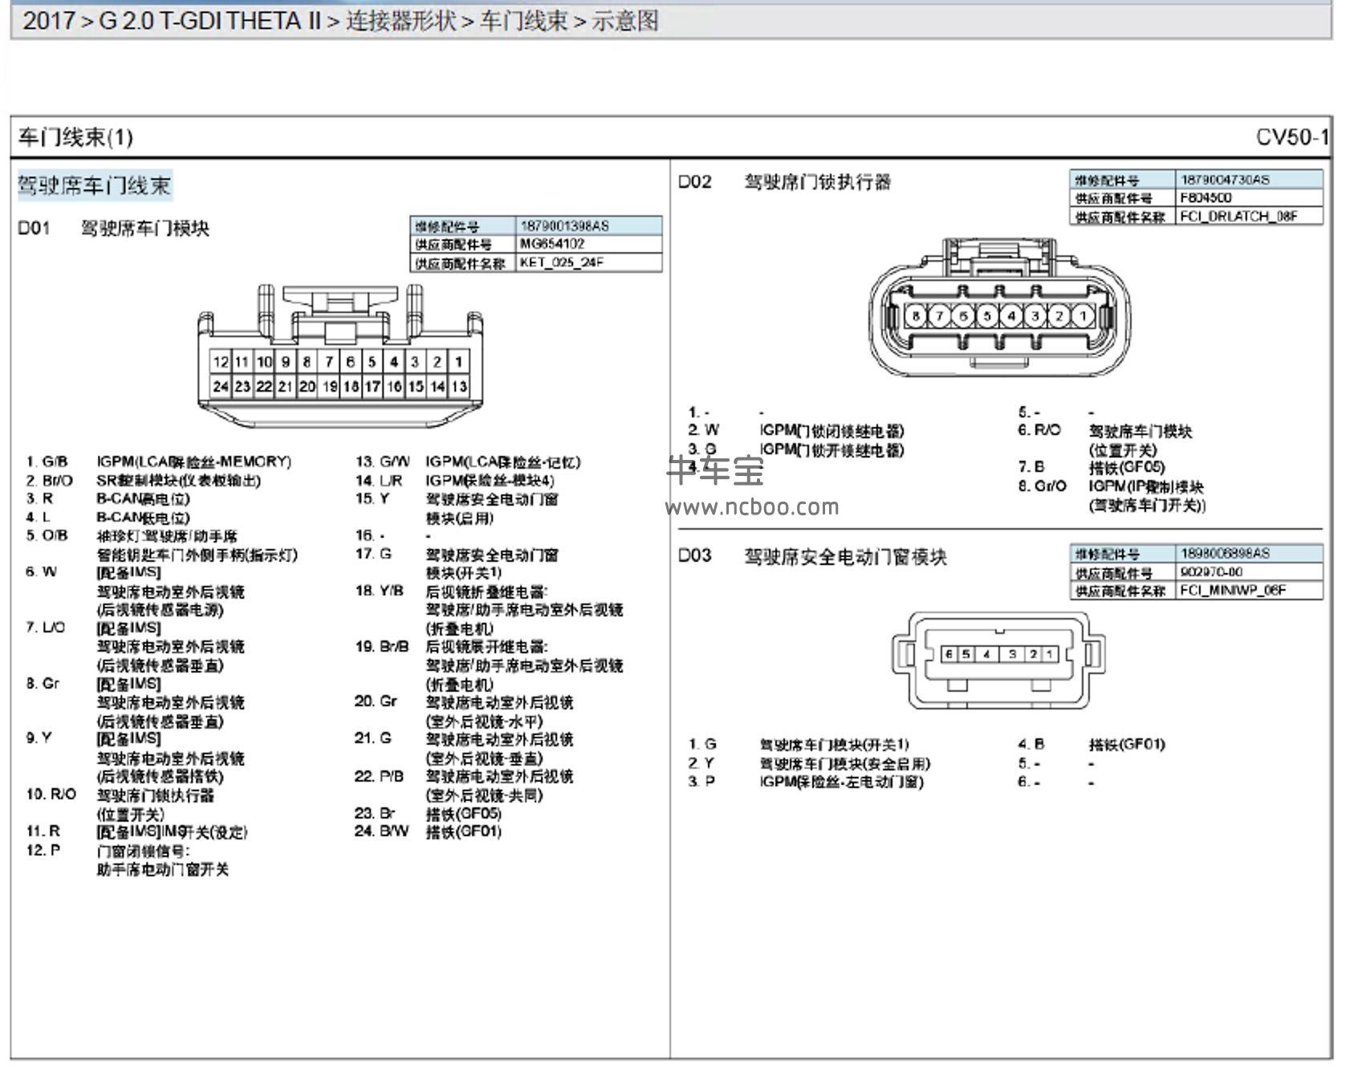Click pin 13 in the D01 connector diagram
Image resolution: width=1350 pixels, height=1074 pixels.
point(459,386)
